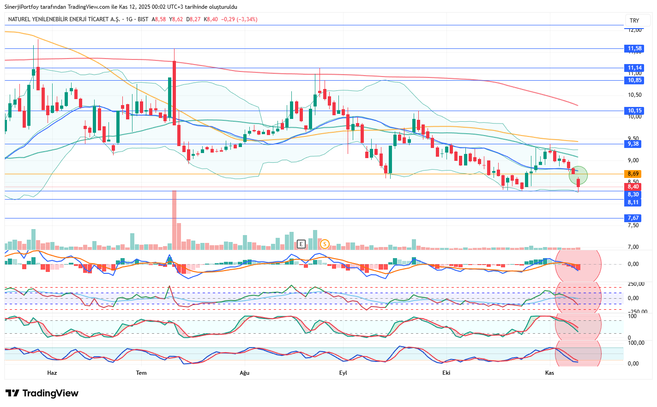Click the close value K8,40 in header

211,19
